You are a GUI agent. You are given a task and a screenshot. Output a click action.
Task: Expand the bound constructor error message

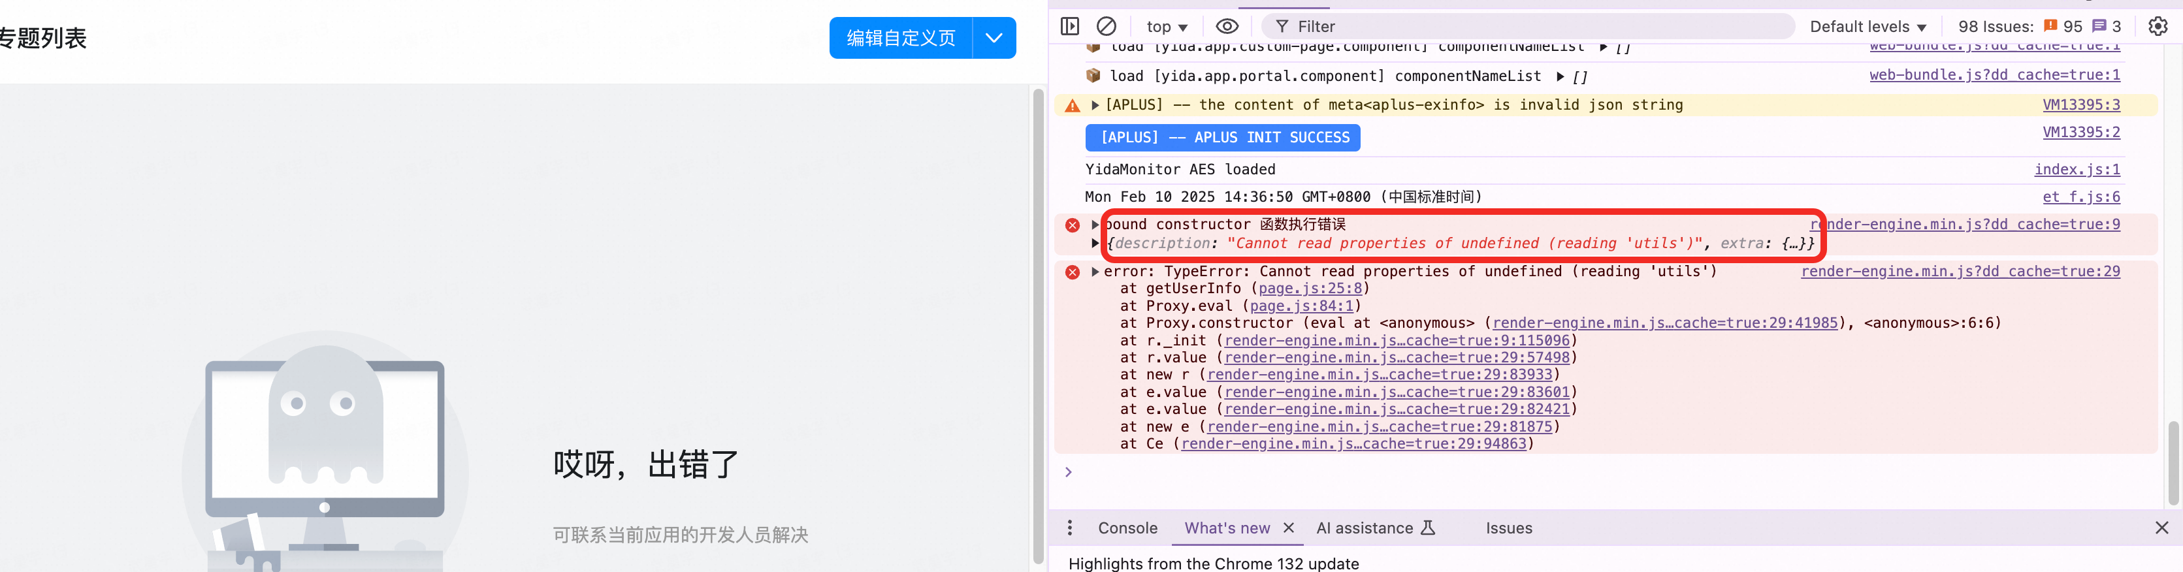[x=1095, y=225]
